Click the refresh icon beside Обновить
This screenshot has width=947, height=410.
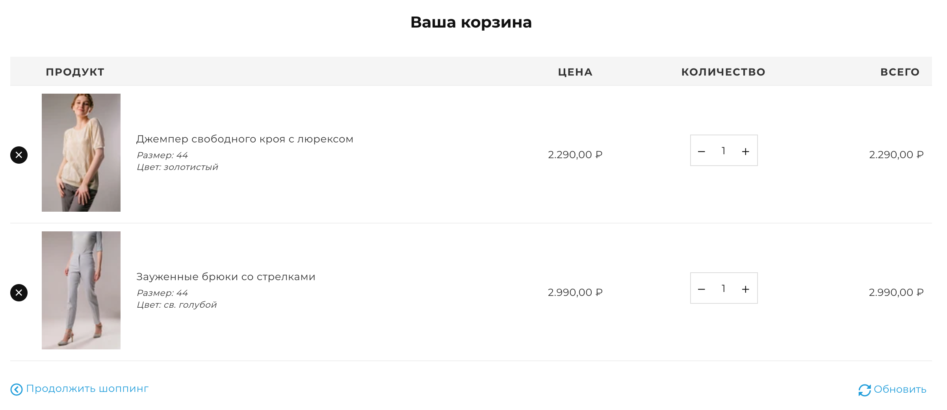click(x=865, y=390)
